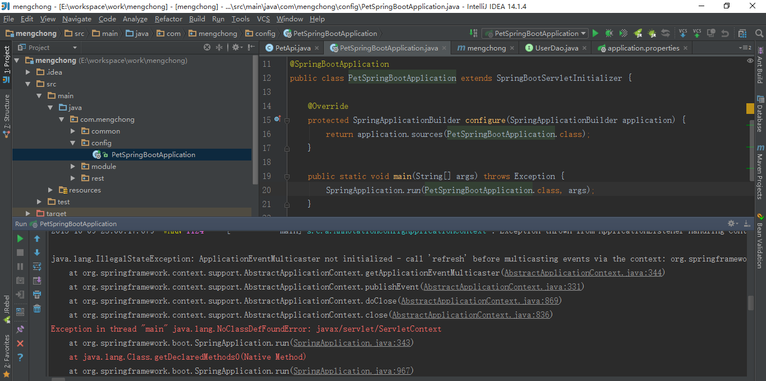Expand the test folder

point(39,202)
